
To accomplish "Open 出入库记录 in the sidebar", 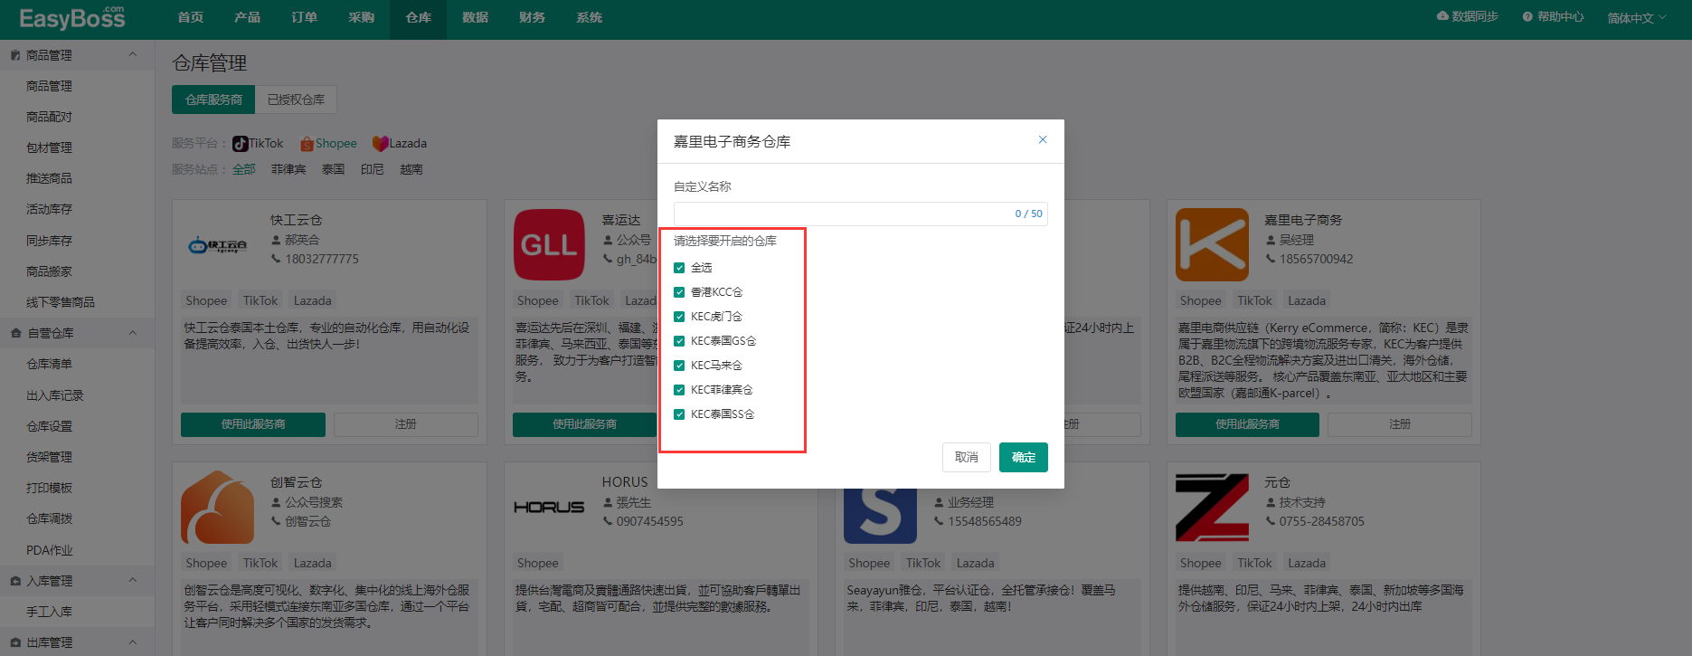I will 54,395.
